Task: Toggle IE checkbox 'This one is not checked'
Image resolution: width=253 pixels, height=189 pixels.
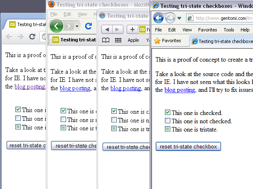Action: [167, 120]
